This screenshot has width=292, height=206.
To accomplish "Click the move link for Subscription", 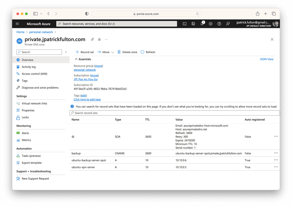I will coord(94,75).
